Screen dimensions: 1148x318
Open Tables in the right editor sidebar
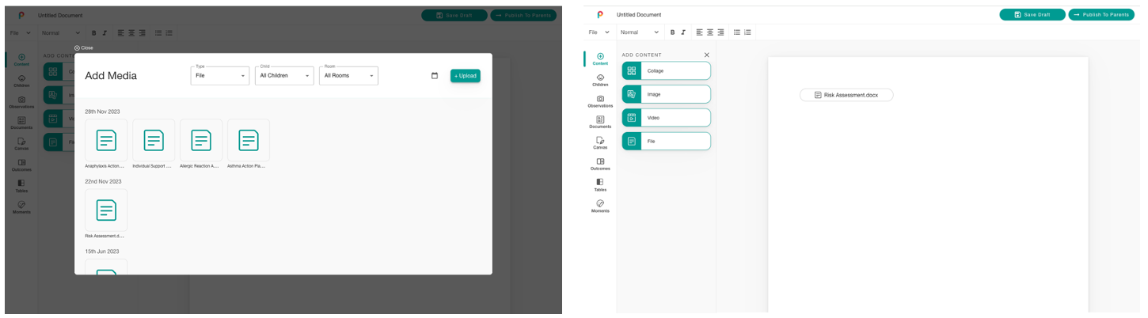(x=600, y=185)
